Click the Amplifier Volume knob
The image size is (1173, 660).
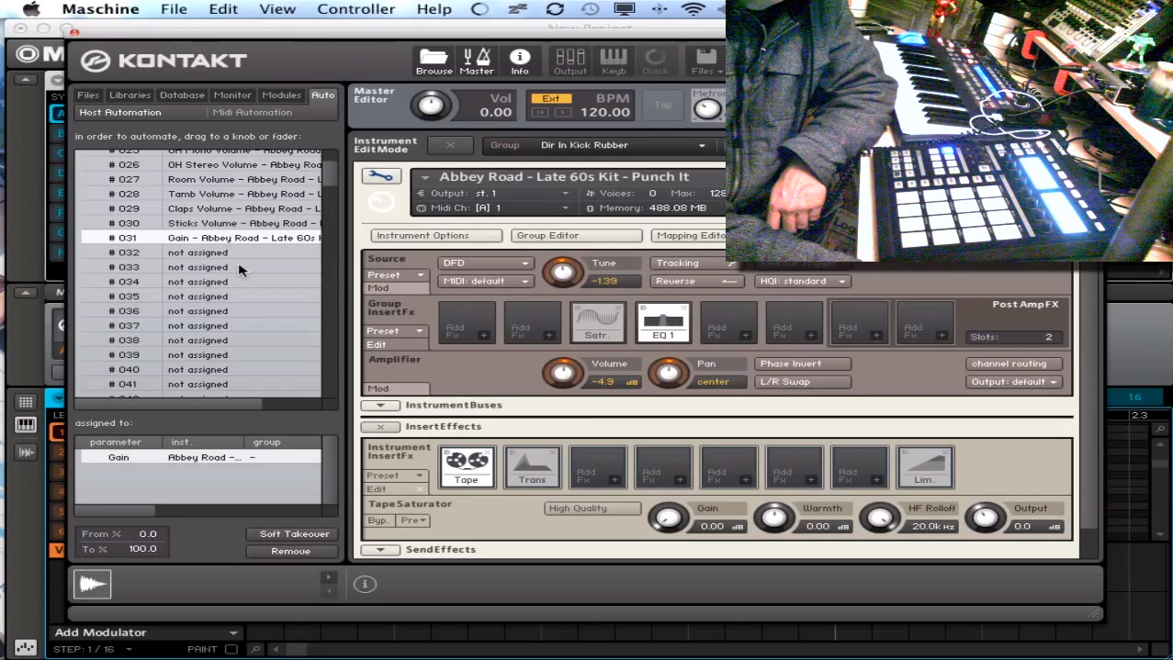point(563,373)
